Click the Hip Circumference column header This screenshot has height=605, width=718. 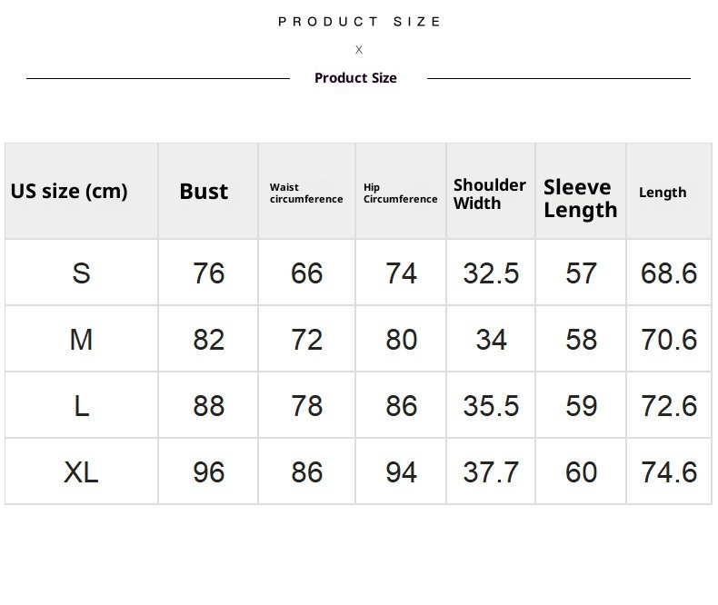[400, 193]
